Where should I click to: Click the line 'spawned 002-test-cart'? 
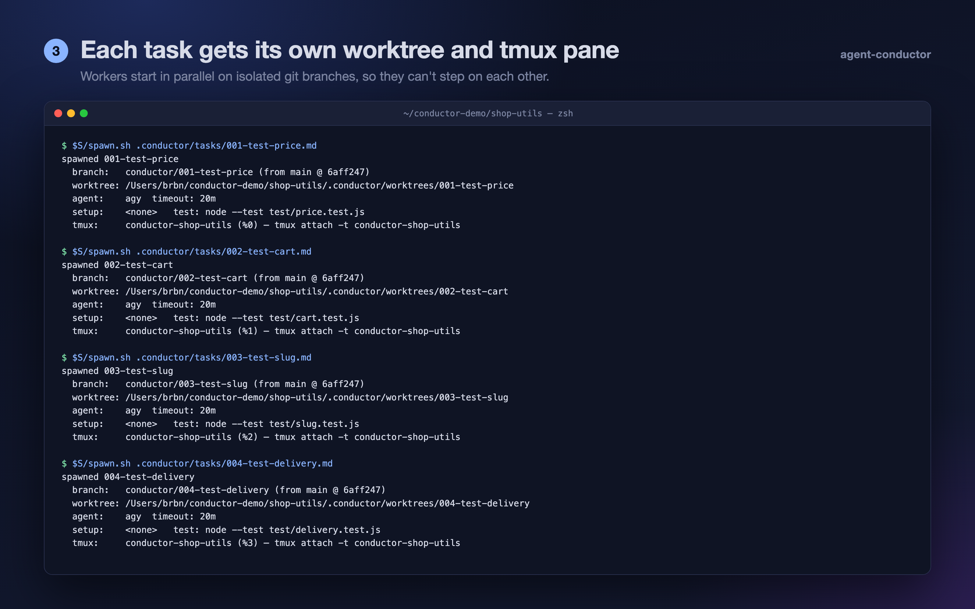coord(117,265)
